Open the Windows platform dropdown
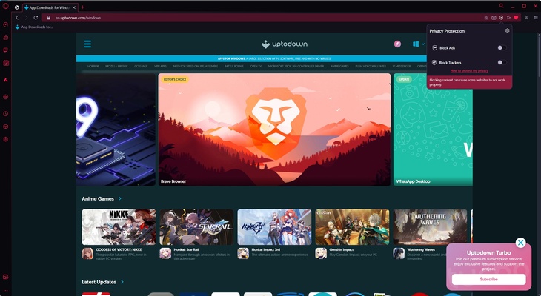The height and width of the screenshot is (296, 541). [x=419, y=44]
